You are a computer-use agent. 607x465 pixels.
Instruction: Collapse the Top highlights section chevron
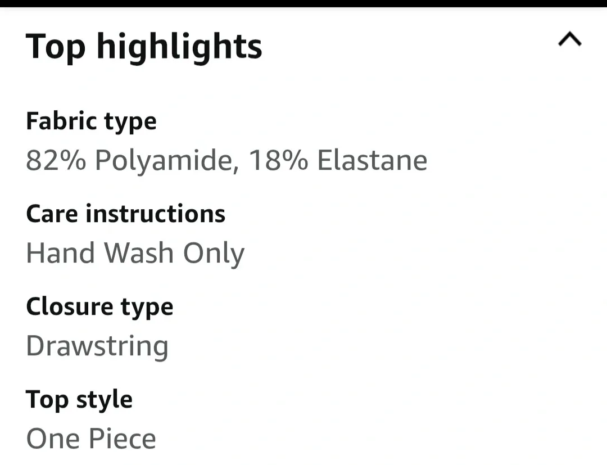[x=569, y=39]
